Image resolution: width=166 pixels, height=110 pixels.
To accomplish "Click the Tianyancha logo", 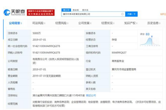I will [x=14, y=12].
